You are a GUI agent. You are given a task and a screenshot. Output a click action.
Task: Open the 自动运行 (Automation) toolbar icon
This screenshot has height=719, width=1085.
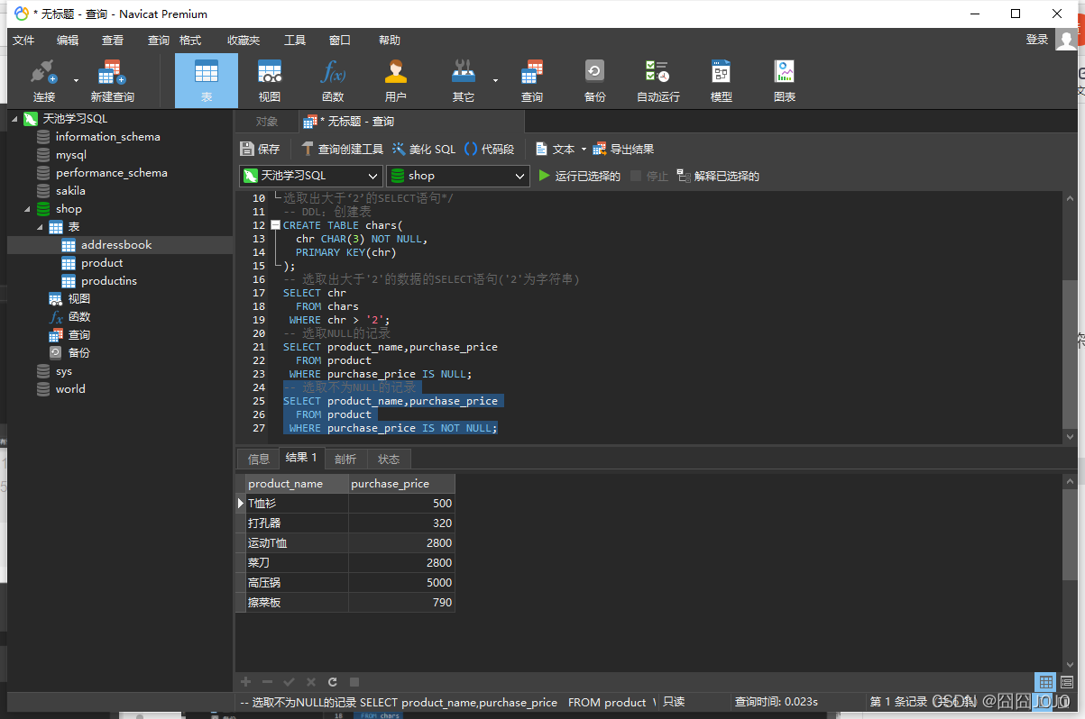(x=658, y=81)
